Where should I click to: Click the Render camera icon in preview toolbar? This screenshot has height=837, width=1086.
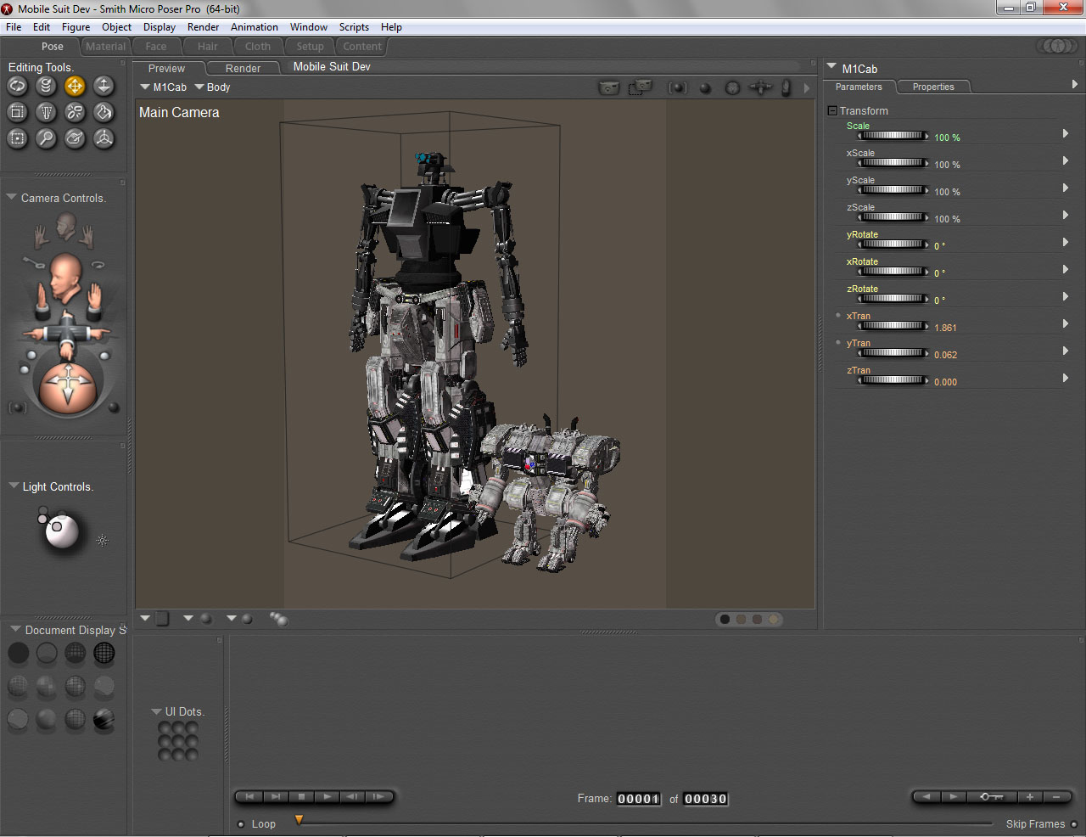point(608,87)
